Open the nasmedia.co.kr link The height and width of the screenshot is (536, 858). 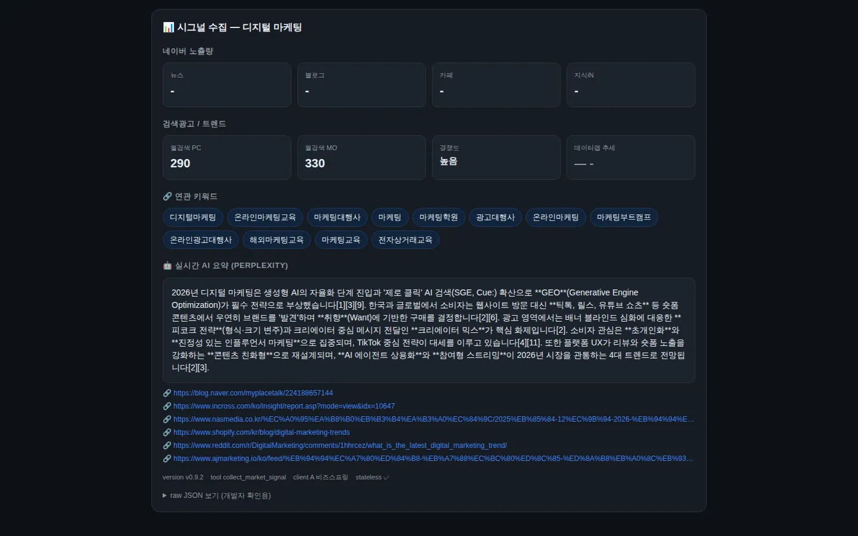tap(434, 419)
